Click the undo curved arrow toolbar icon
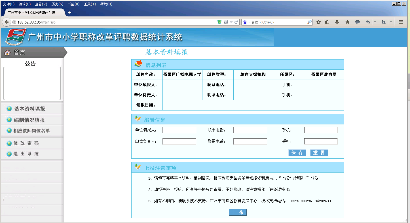410x223 pixels. point(368,22)
